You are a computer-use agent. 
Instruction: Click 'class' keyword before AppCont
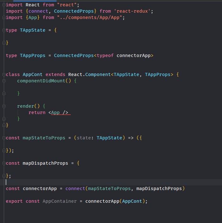click(x=13, y=74)
